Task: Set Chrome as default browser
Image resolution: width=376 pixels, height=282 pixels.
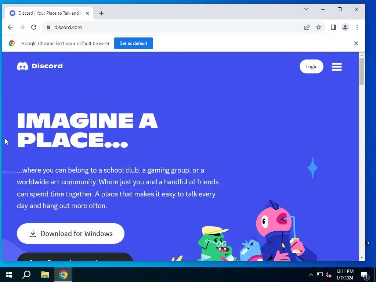Action: click(134, 43)
